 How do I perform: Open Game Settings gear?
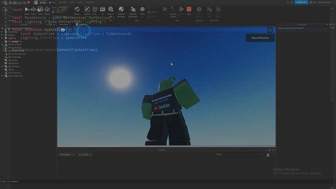pos(199,12)
